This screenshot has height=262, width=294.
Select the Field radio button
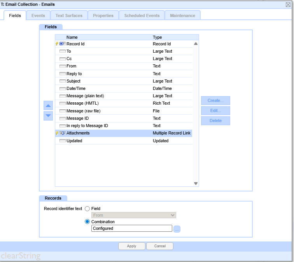[87, 209]
